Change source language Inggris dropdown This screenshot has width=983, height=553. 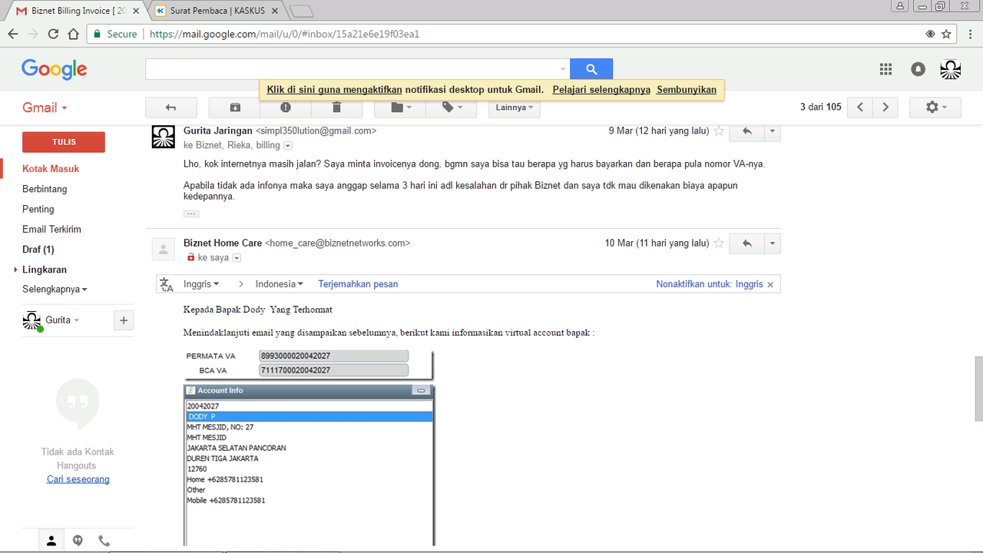coord(201,284)
